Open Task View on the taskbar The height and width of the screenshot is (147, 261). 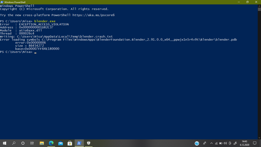32,143
